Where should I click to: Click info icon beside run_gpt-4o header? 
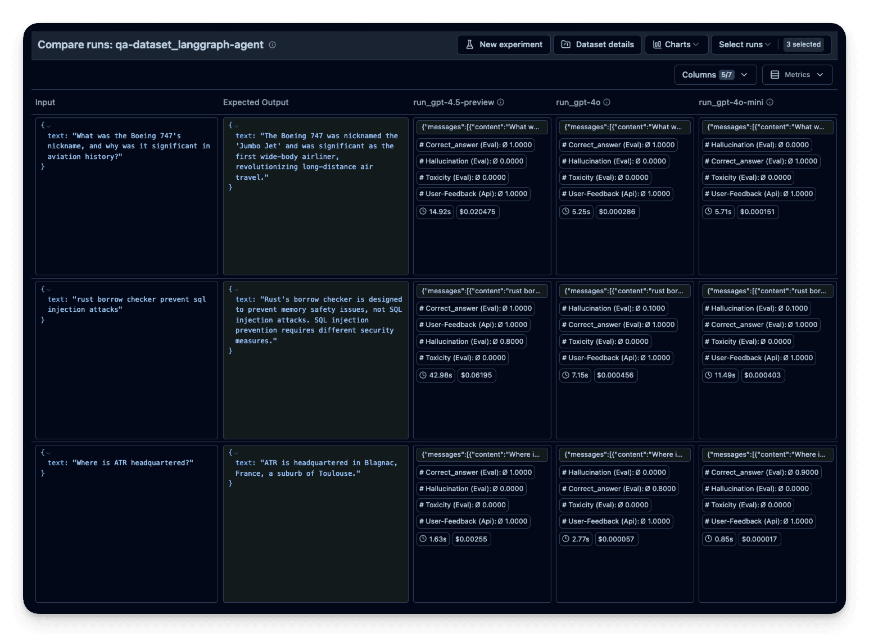(607, 102)
